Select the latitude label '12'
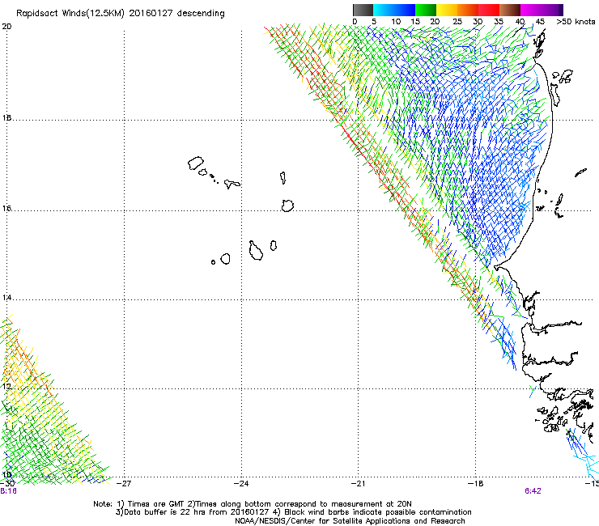Viewport: 599px width, 526px height. tap(6, 386)
